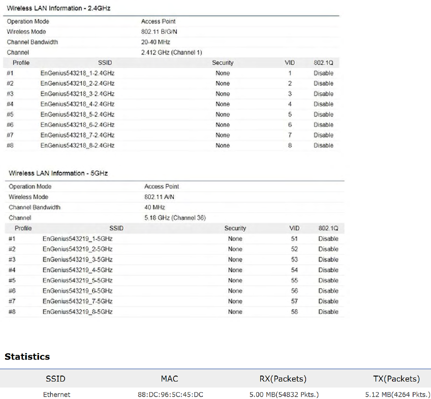The image size is (431, 399).
Task: Click VID value 55 in 5GHz table
Action: point(294,281)
